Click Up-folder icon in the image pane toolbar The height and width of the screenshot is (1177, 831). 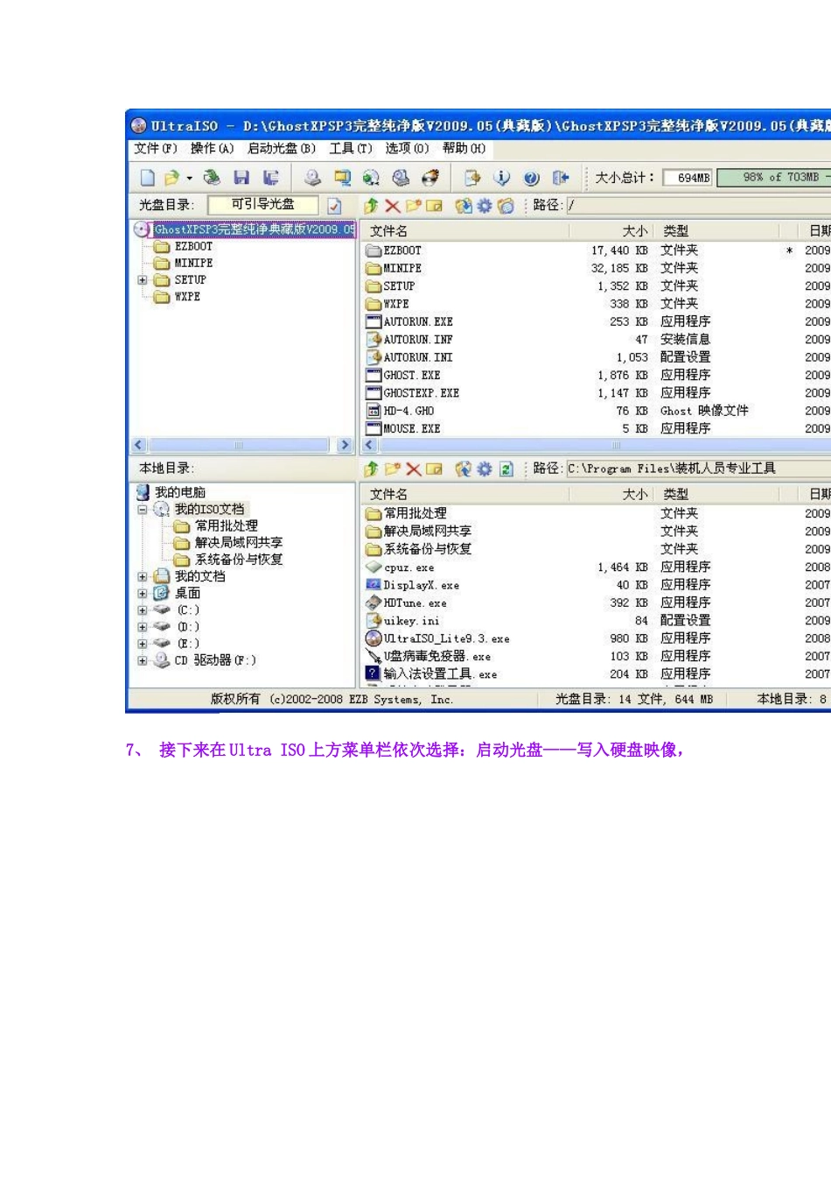(372, 206)
